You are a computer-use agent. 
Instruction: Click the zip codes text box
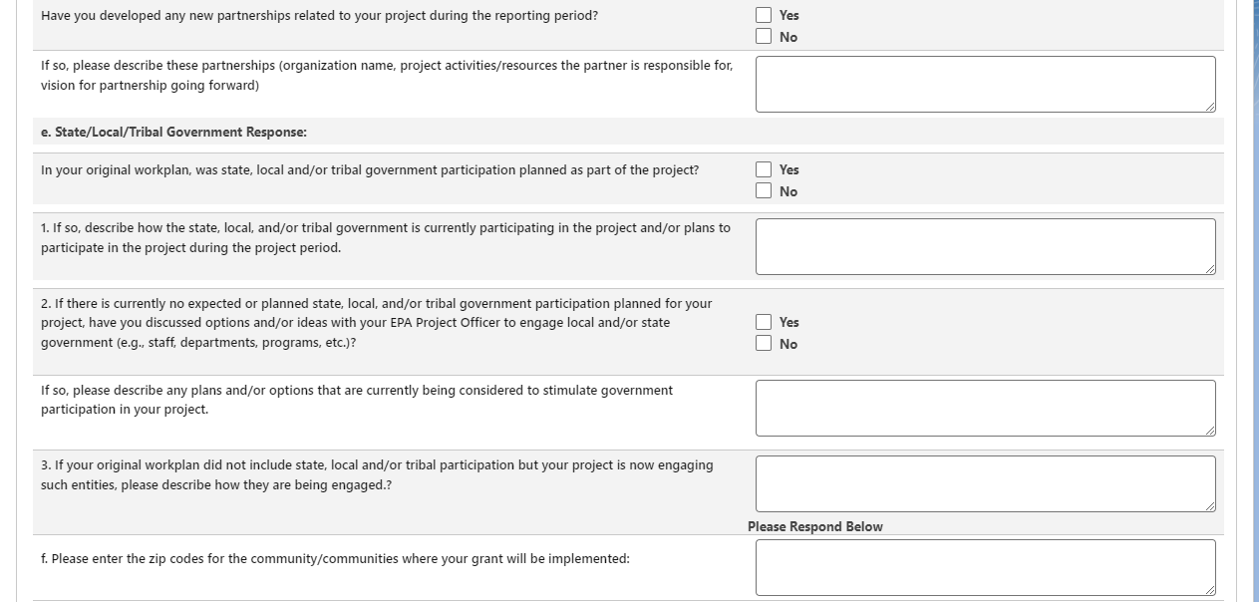[985, 567]
